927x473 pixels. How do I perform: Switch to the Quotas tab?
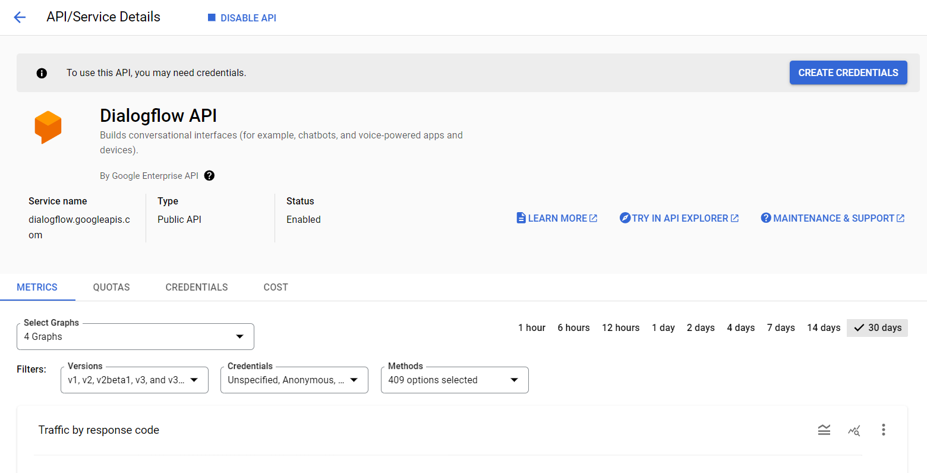coord(112,287)
